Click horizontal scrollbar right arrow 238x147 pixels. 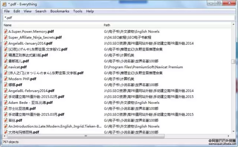click(228, 136)
